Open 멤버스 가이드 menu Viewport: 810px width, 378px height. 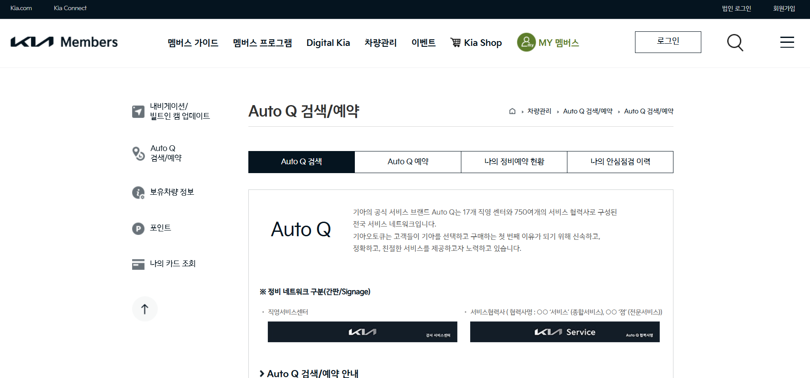point(193,43)
